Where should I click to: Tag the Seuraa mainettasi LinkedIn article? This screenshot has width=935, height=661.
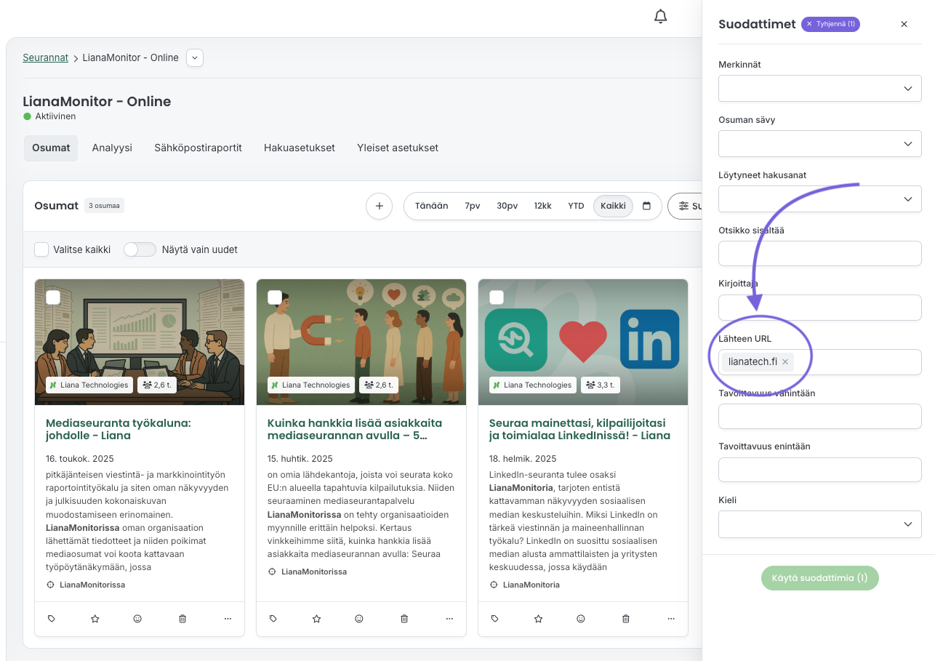click(494, 619)
